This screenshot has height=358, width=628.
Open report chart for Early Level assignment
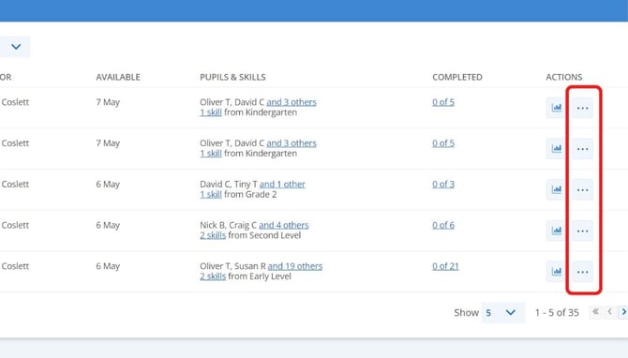point(557,272)
